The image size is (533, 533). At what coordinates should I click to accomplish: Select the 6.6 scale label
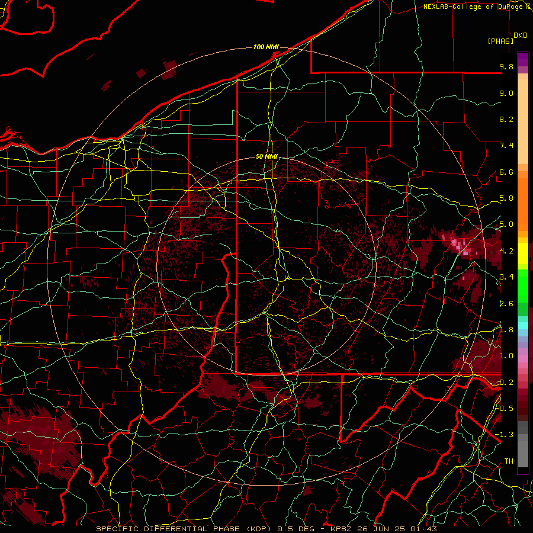506,172
